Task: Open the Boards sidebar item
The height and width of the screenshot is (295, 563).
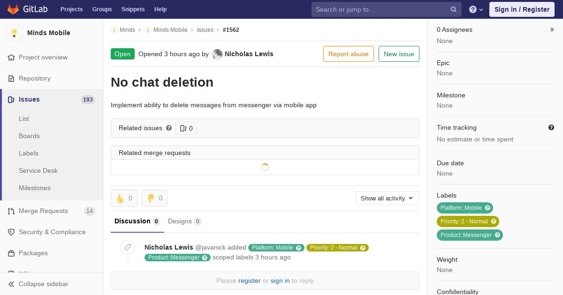Action: (x=29, y=136)
